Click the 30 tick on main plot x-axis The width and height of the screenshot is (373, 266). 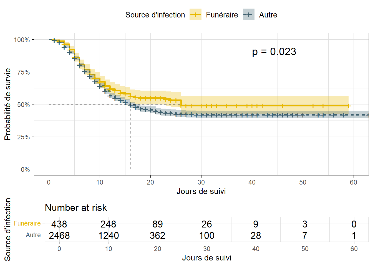(201, 182)
